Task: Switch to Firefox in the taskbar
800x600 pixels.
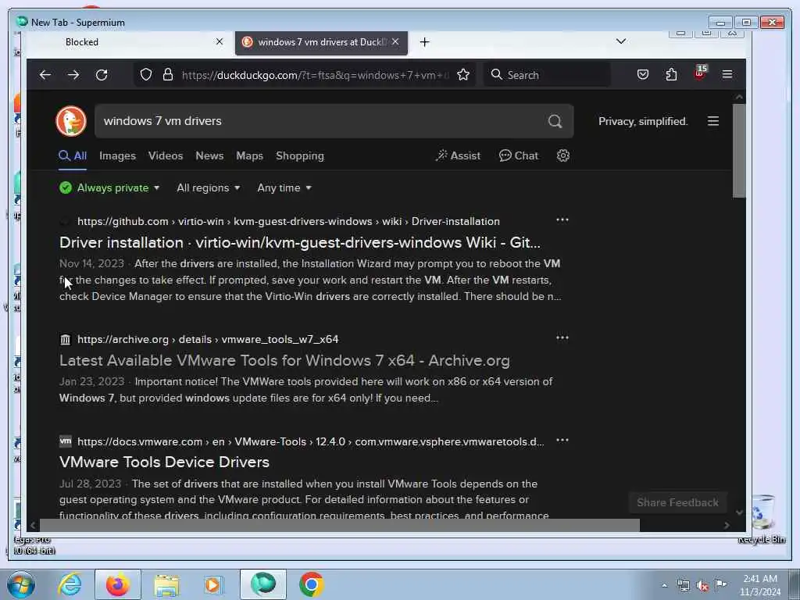Action: [118, 584]
